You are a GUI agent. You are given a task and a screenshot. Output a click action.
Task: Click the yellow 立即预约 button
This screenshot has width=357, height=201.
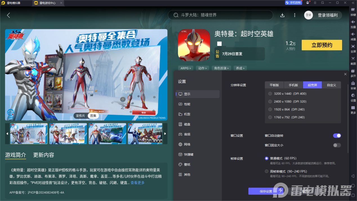[x=322, y=45]
